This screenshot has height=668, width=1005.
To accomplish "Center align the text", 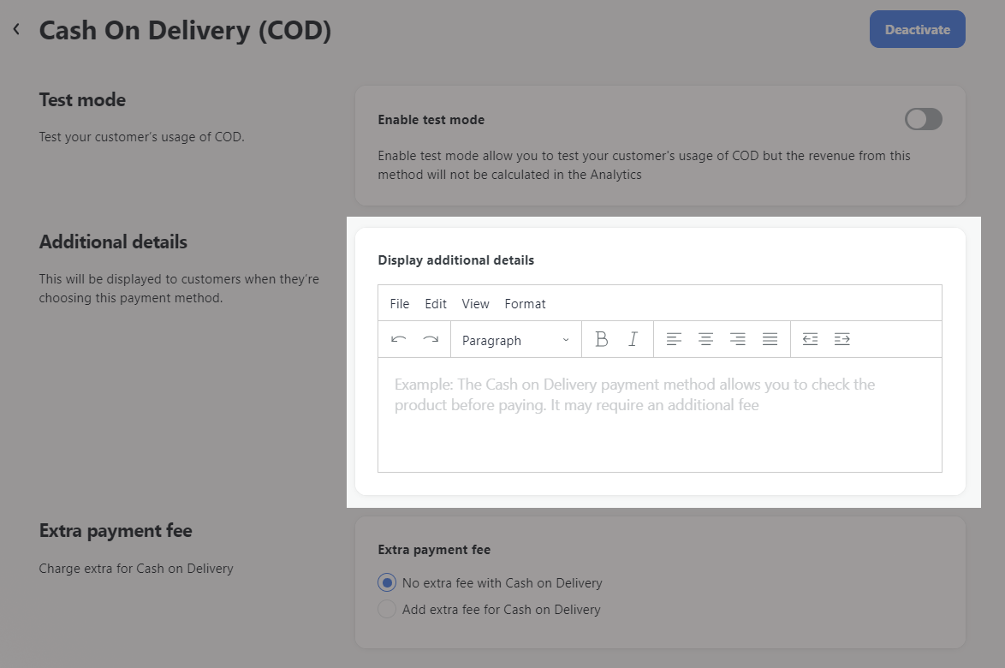I will coord(705,340).
